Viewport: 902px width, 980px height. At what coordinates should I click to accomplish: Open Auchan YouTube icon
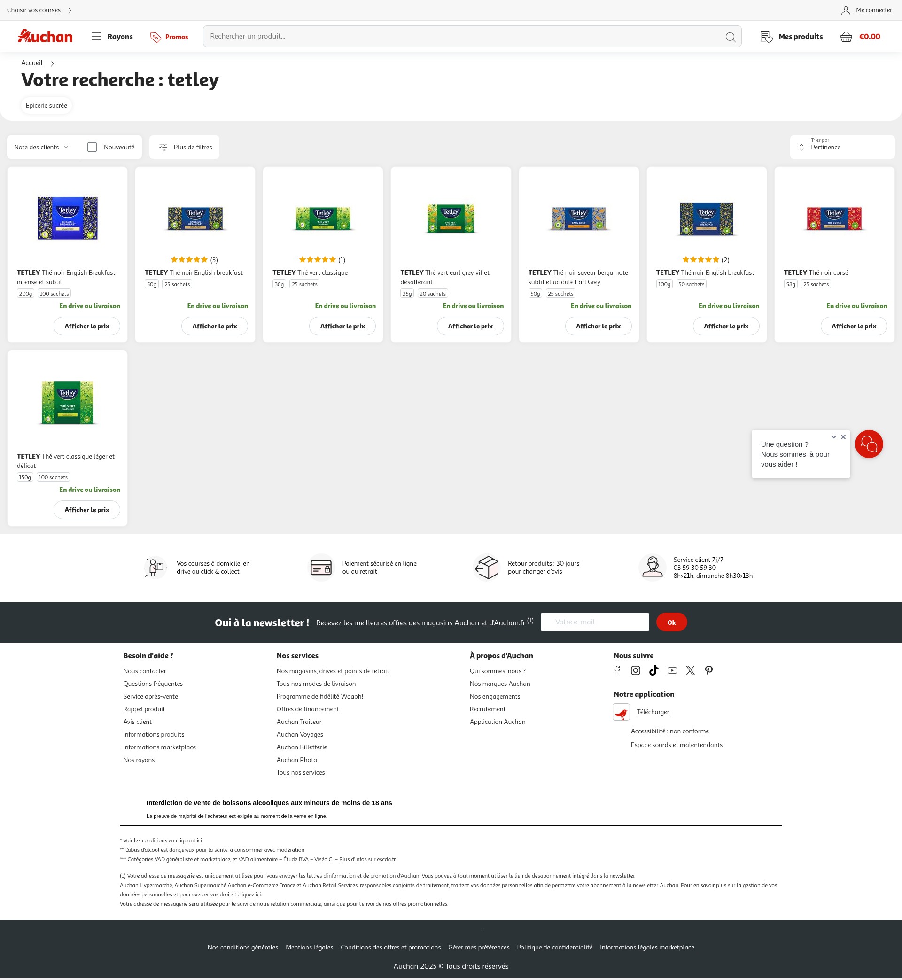tap(672, 670)
